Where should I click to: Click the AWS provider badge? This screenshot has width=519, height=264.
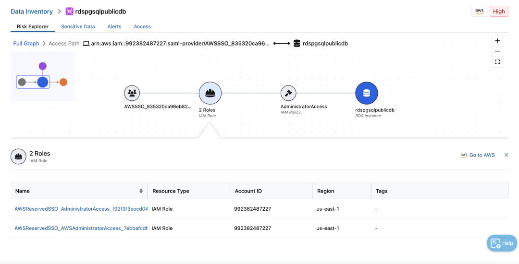[479, 12]
